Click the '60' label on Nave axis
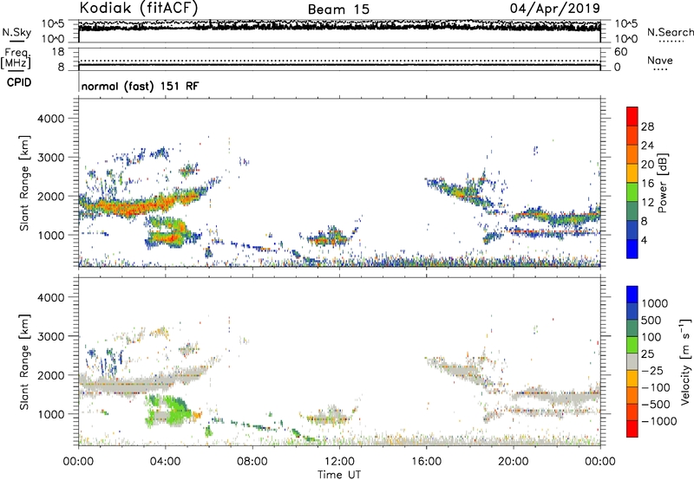Viewport: 694px width, 480px height. click(x=621, y=52)
